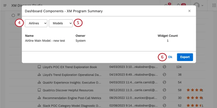
Task: Open the Models component type dropdown
Action: click(61, 23)
